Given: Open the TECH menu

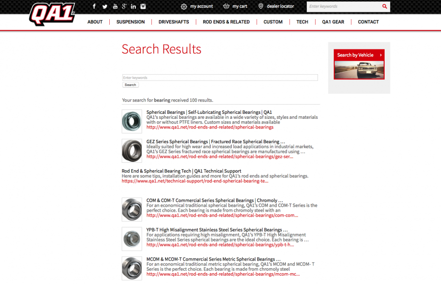Looking at the screenshot, I should click(x=302, y=22).
